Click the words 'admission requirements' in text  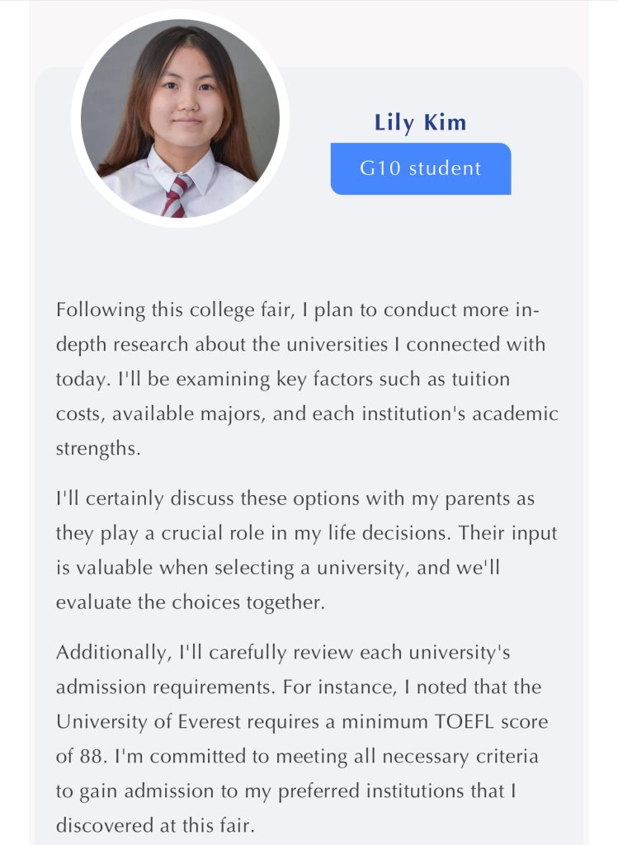[x=165, y=687]
